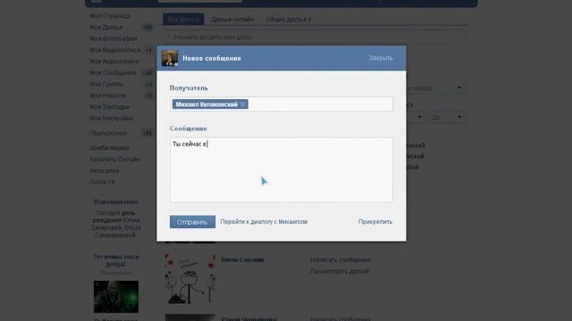The image size is (572, 321).
Task: Select the Михаил recipient tag
Action: [210, 104]
